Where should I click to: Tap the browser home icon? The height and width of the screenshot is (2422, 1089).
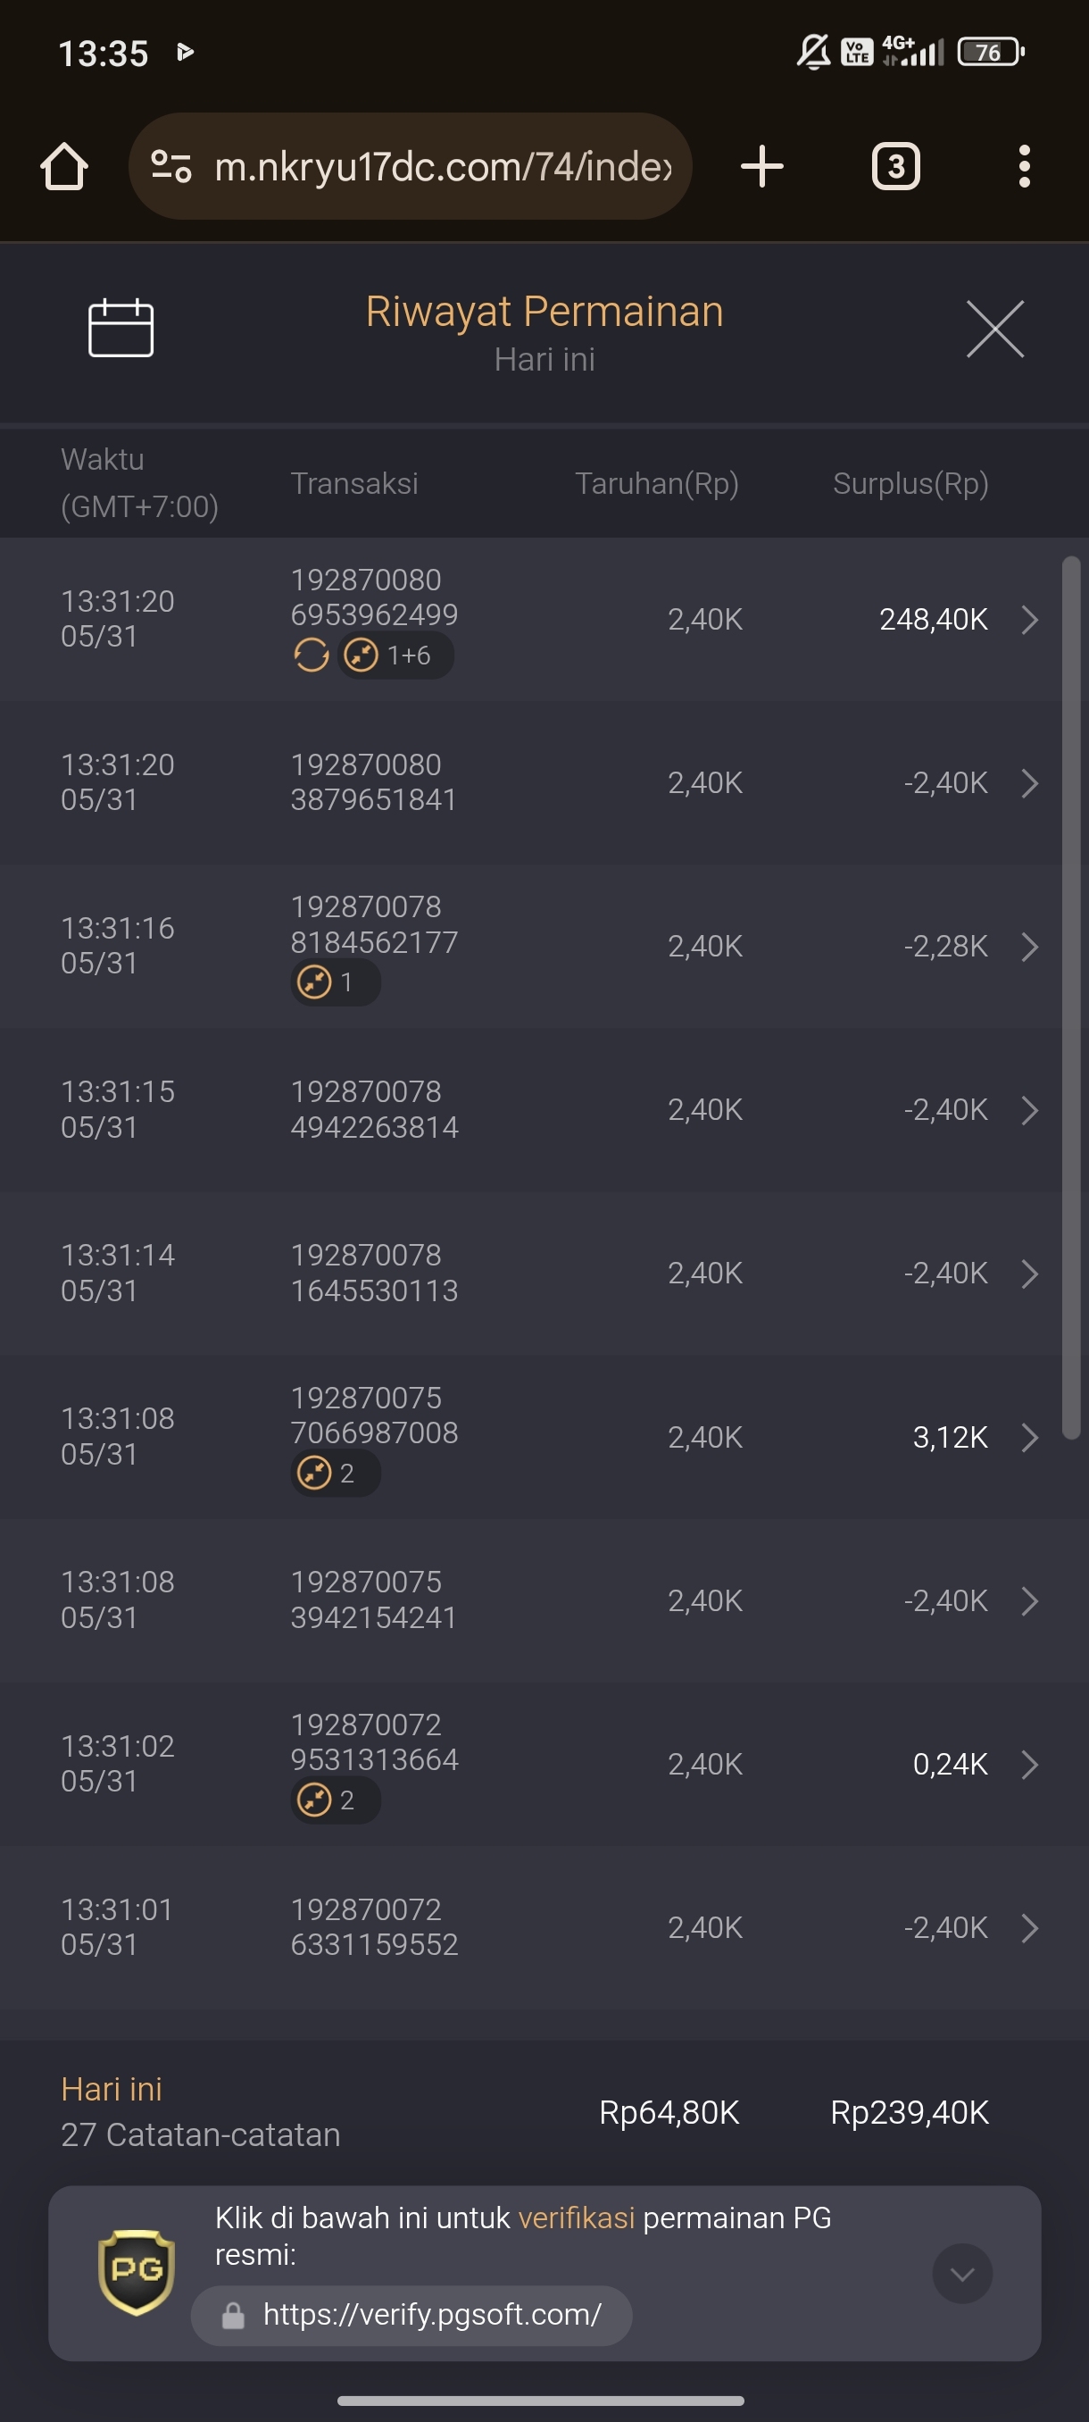tap(64, 166)
